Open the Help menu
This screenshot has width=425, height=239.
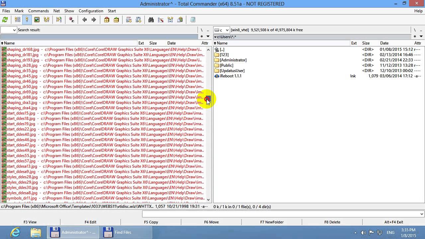click(x=418, y=11)
